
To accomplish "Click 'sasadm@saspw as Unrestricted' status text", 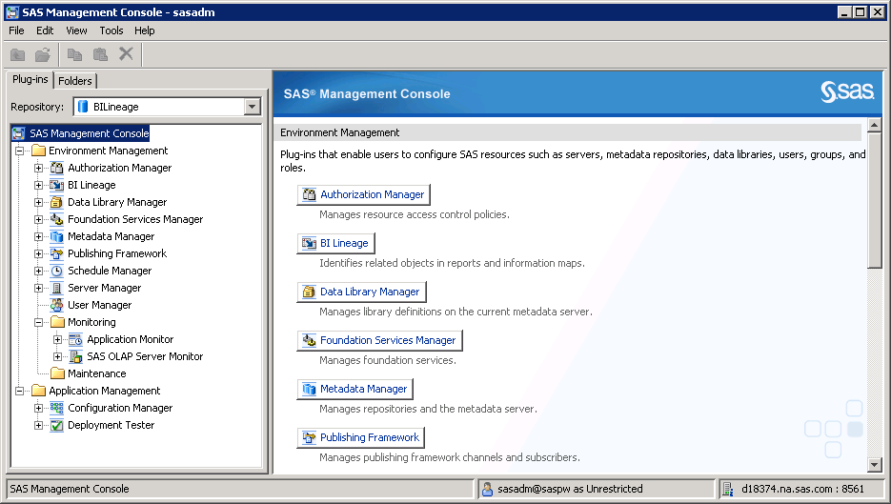I will click(x=570, y=489).
